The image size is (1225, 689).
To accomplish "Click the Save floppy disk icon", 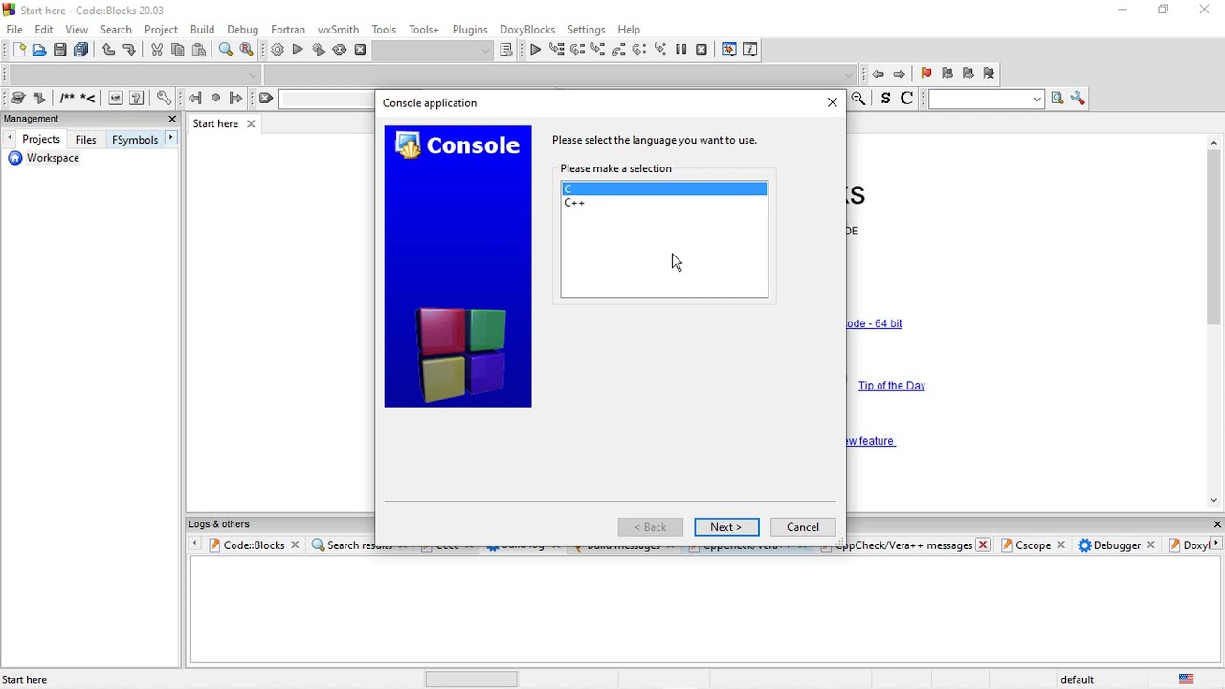I will (x=60, y=50).
